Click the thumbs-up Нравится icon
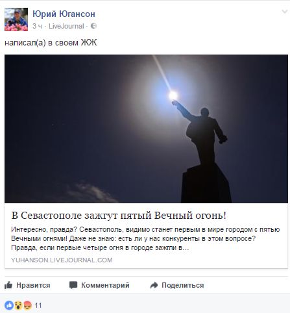The height and width of the screenshot is (313, 290). 8,285
